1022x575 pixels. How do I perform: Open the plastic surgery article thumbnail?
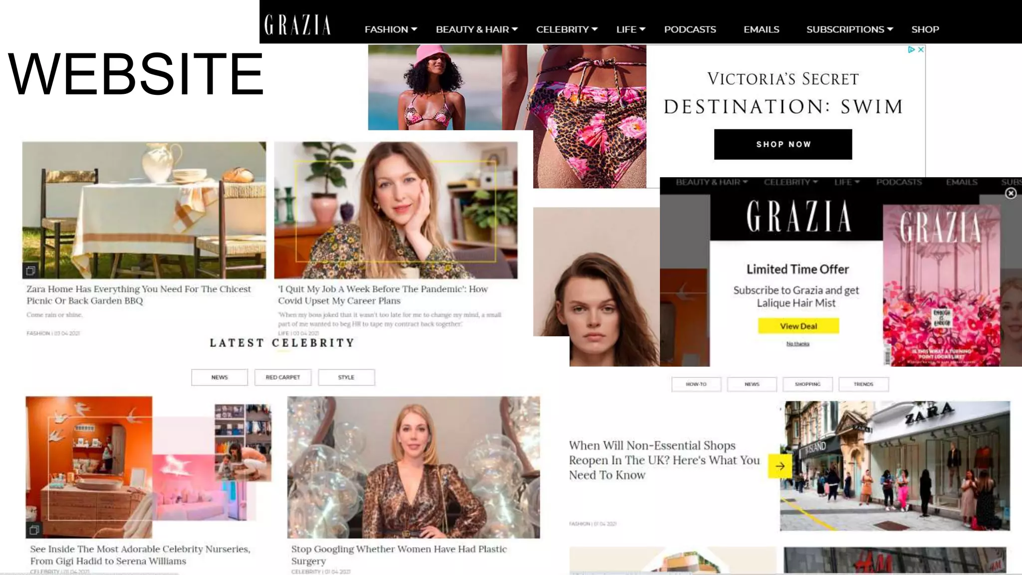click(x=413, y=467)
